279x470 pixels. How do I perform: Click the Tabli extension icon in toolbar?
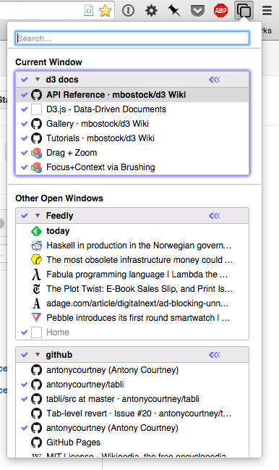coord(244,11)
